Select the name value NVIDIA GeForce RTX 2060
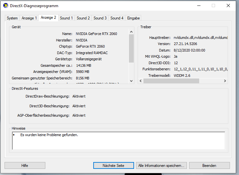 tap(97, 34)
